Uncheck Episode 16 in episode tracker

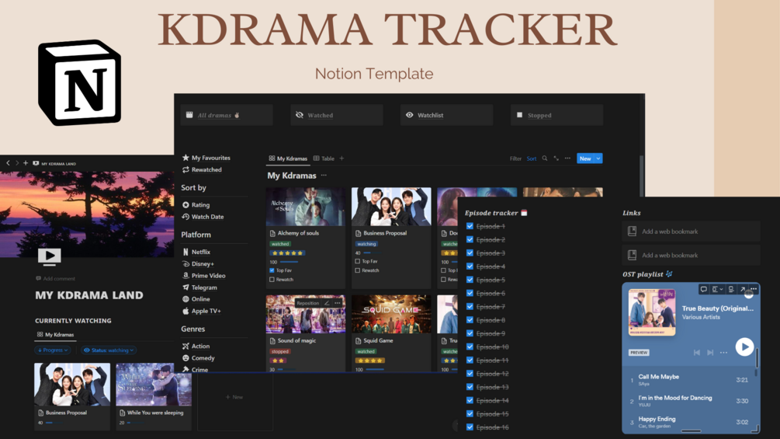470,427
